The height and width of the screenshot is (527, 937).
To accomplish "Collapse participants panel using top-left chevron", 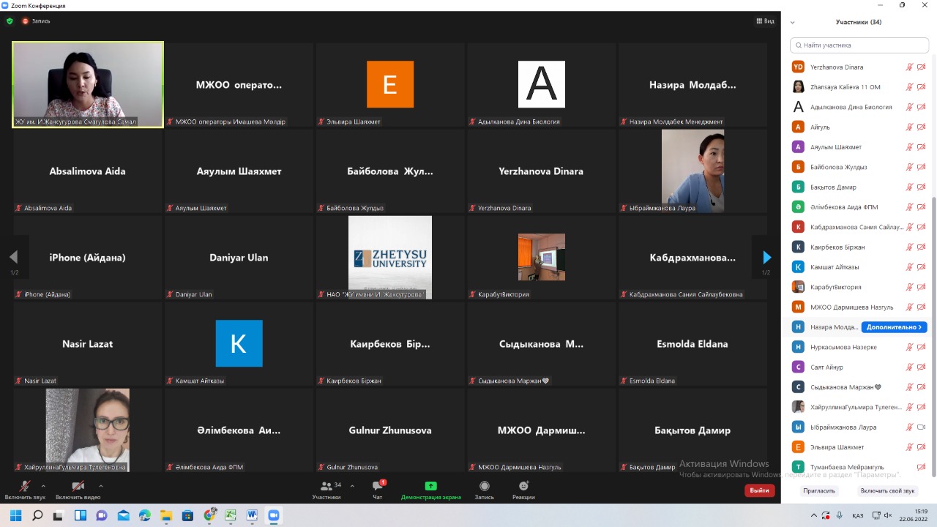I will 792,23.
